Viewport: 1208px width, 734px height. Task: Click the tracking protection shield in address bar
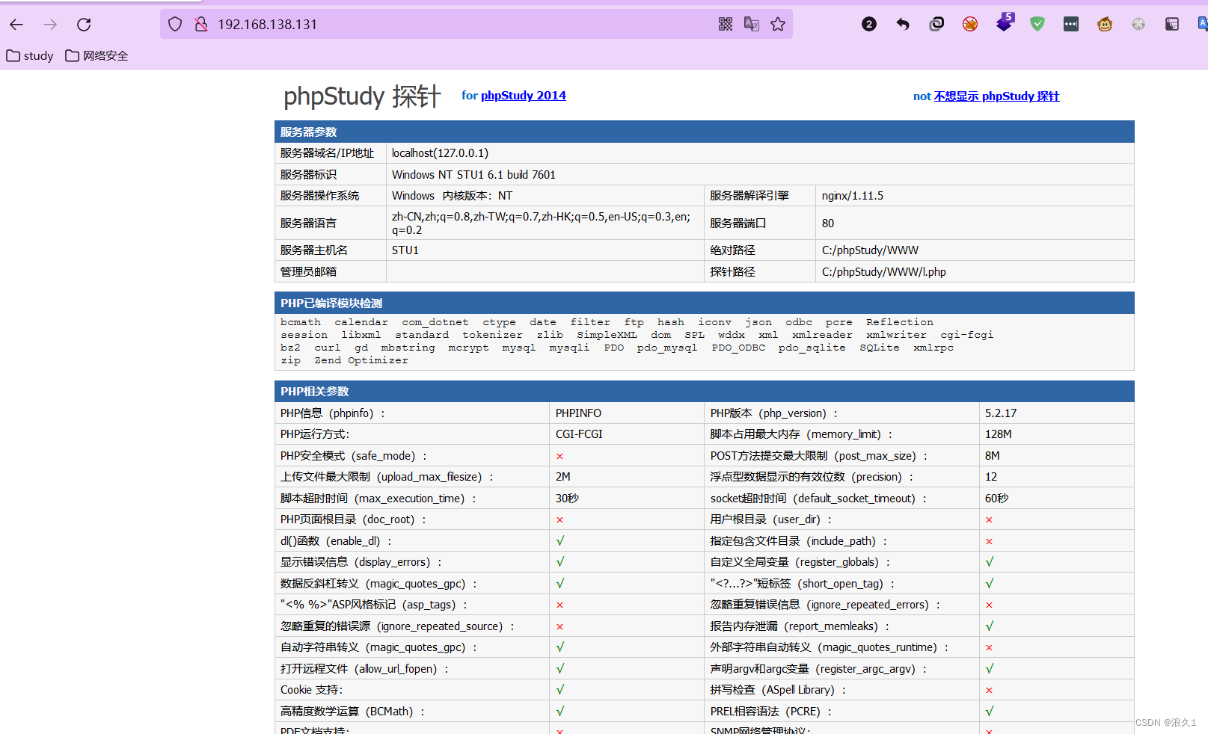(174, 24)
